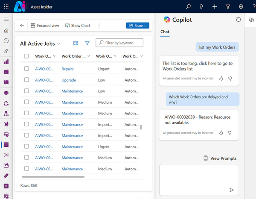Select the Chat tab in Copilot
256x199 pixels.
165,32
